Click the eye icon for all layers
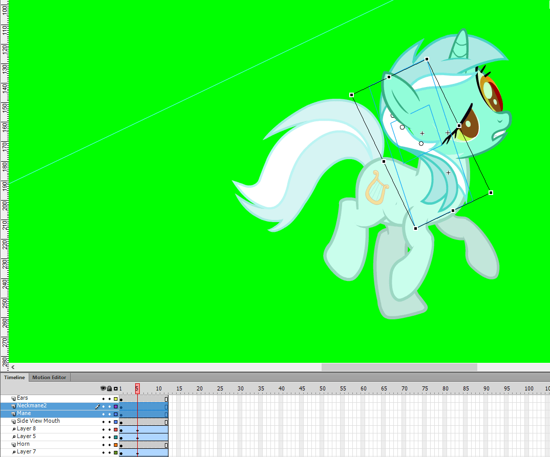 103,388
